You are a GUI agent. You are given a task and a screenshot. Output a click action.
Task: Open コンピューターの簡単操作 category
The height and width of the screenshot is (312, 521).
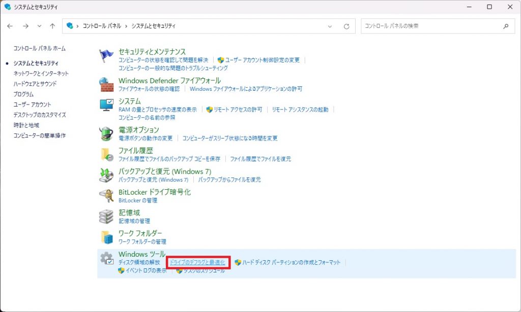(40, 135)
